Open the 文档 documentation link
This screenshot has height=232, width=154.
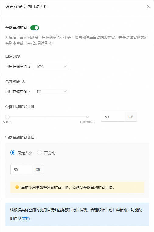(26, 218)
